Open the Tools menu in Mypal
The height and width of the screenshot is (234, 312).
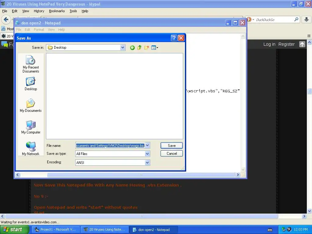click(73, 11)
